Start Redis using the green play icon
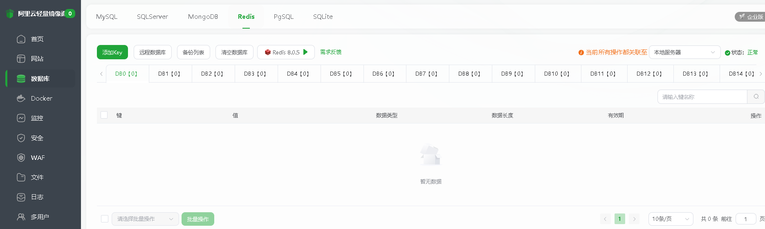The image size is (765, 229). (x=305, y=52)
